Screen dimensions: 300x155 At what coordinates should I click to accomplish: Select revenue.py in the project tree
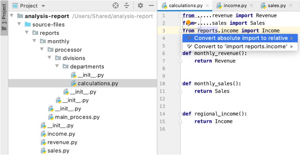pyautogui.click(x=62, y=142)
